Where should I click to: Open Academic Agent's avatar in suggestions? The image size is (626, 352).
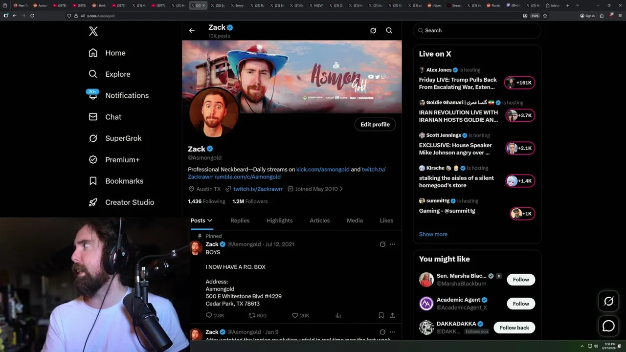click(426, 304)
